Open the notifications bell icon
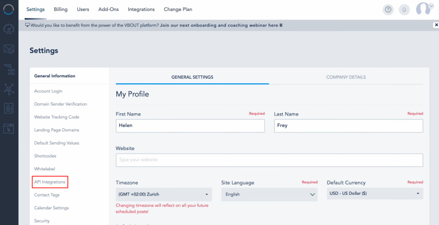Viewport: 439px width, 225px height. 404,9
